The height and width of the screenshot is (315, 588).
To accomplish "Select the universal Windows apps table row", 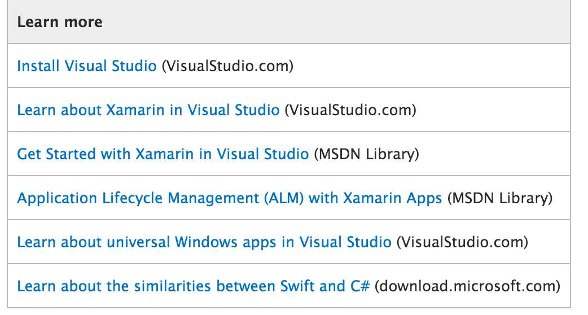I will coord(289,242).
